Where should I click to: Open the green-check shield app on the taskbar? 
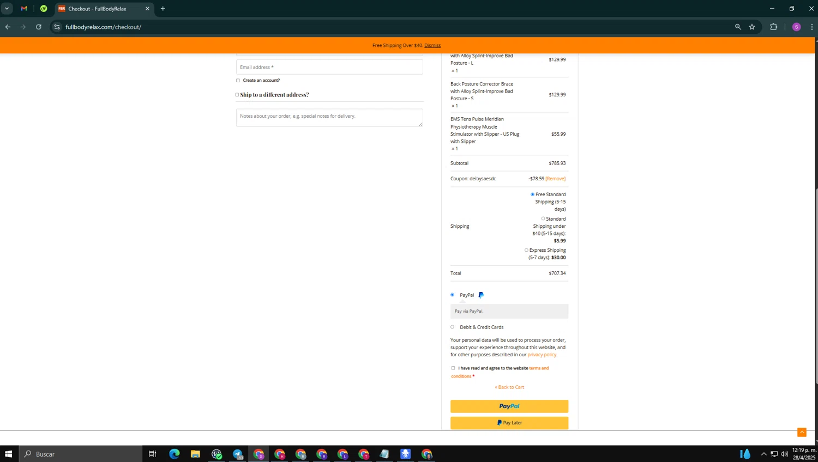pyautogui.click(x=216, y=454)
